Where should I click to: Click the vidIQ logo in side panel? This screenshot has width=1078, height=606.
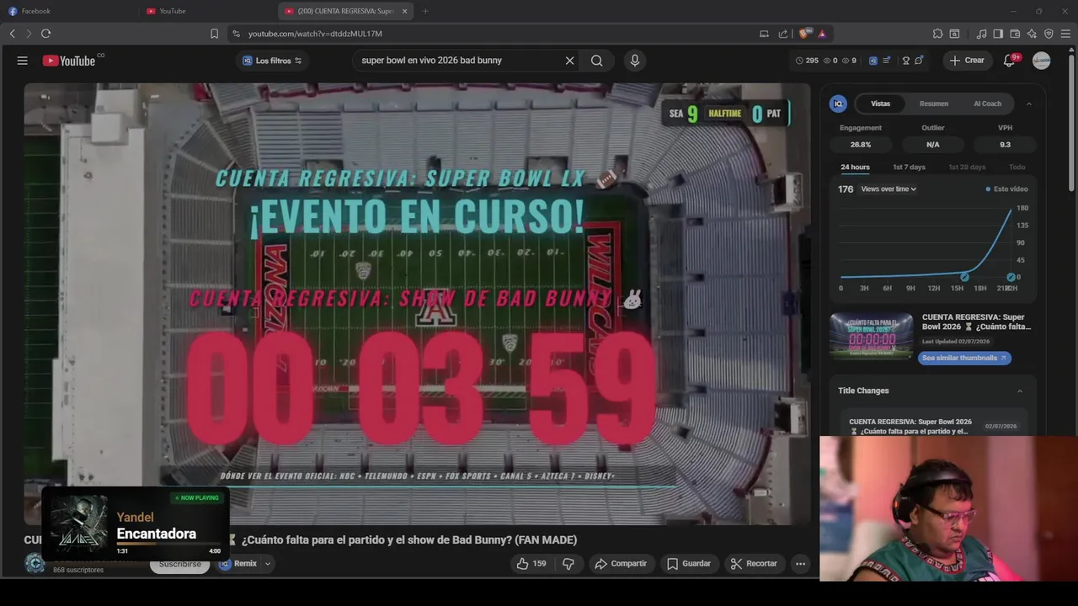click(838, 104)
